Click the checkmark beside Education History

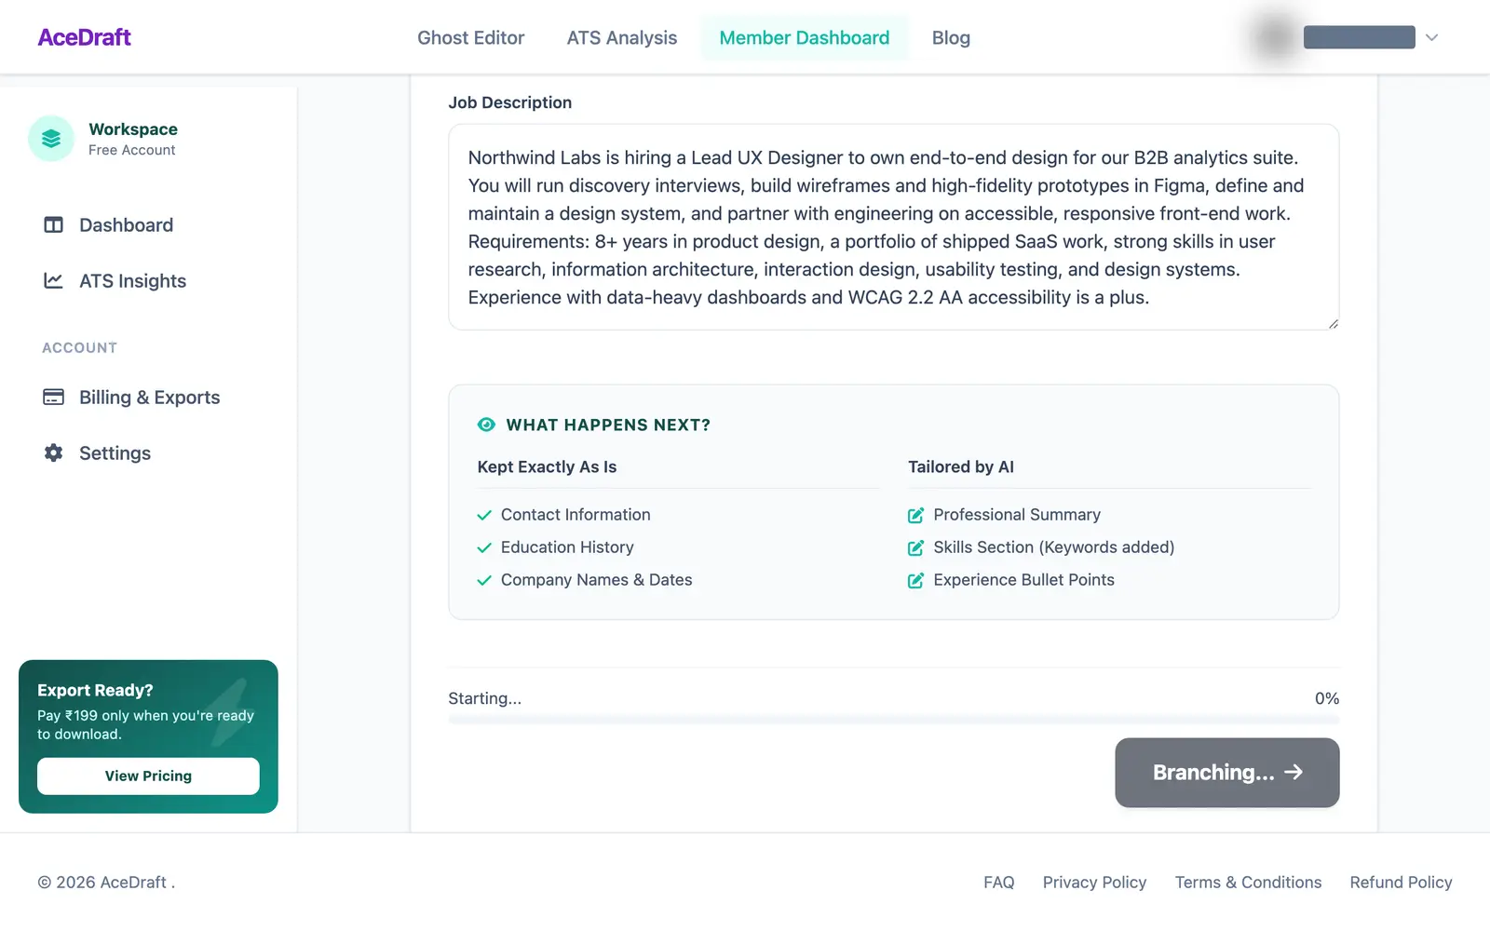pos(484,548)
